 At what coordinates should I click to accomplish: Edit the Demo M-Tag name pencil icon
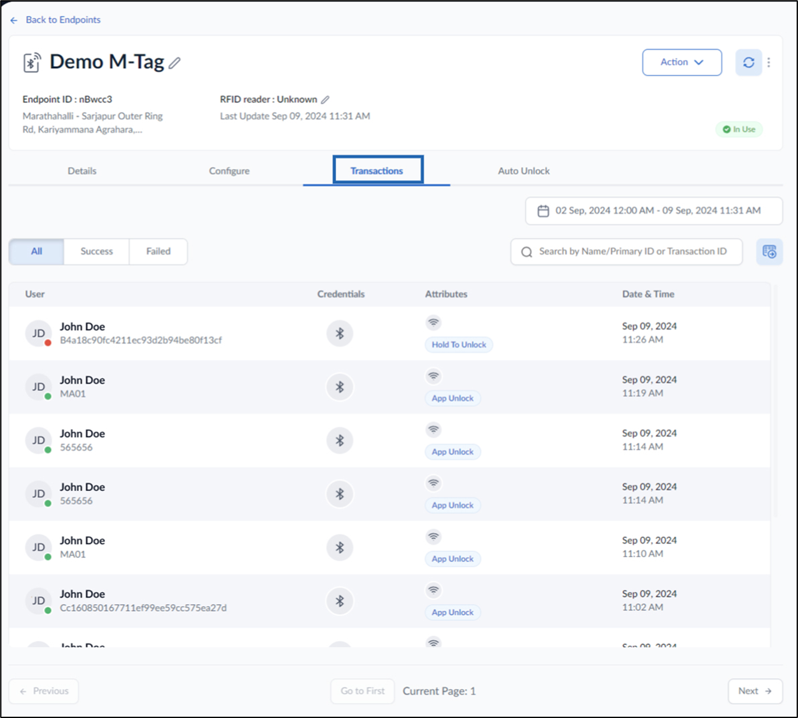click(x=175, y=63)
